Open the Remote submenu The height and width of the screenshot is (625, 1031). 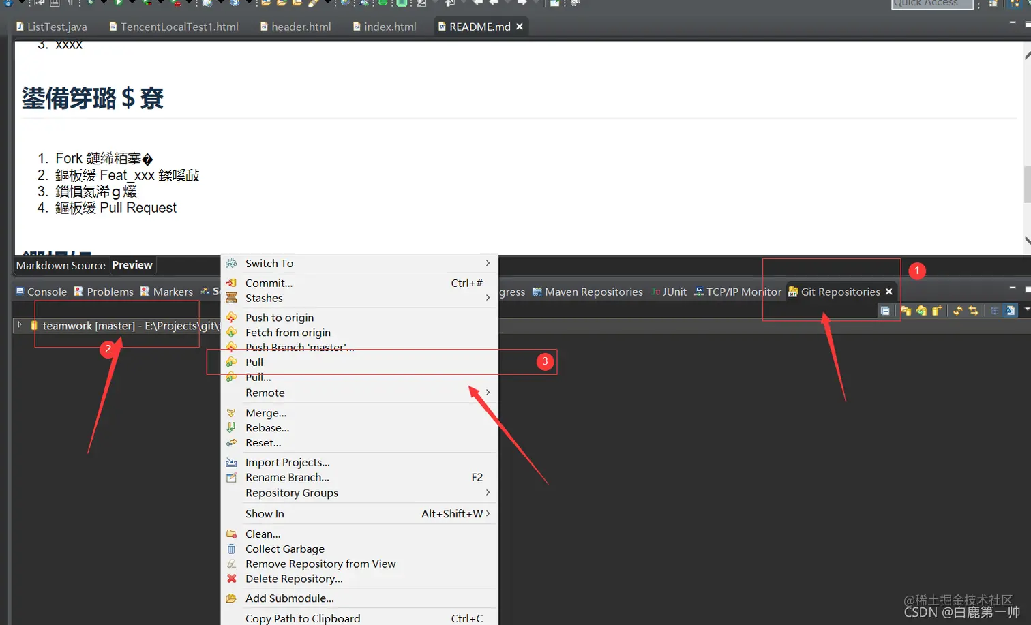click(359, 393)
